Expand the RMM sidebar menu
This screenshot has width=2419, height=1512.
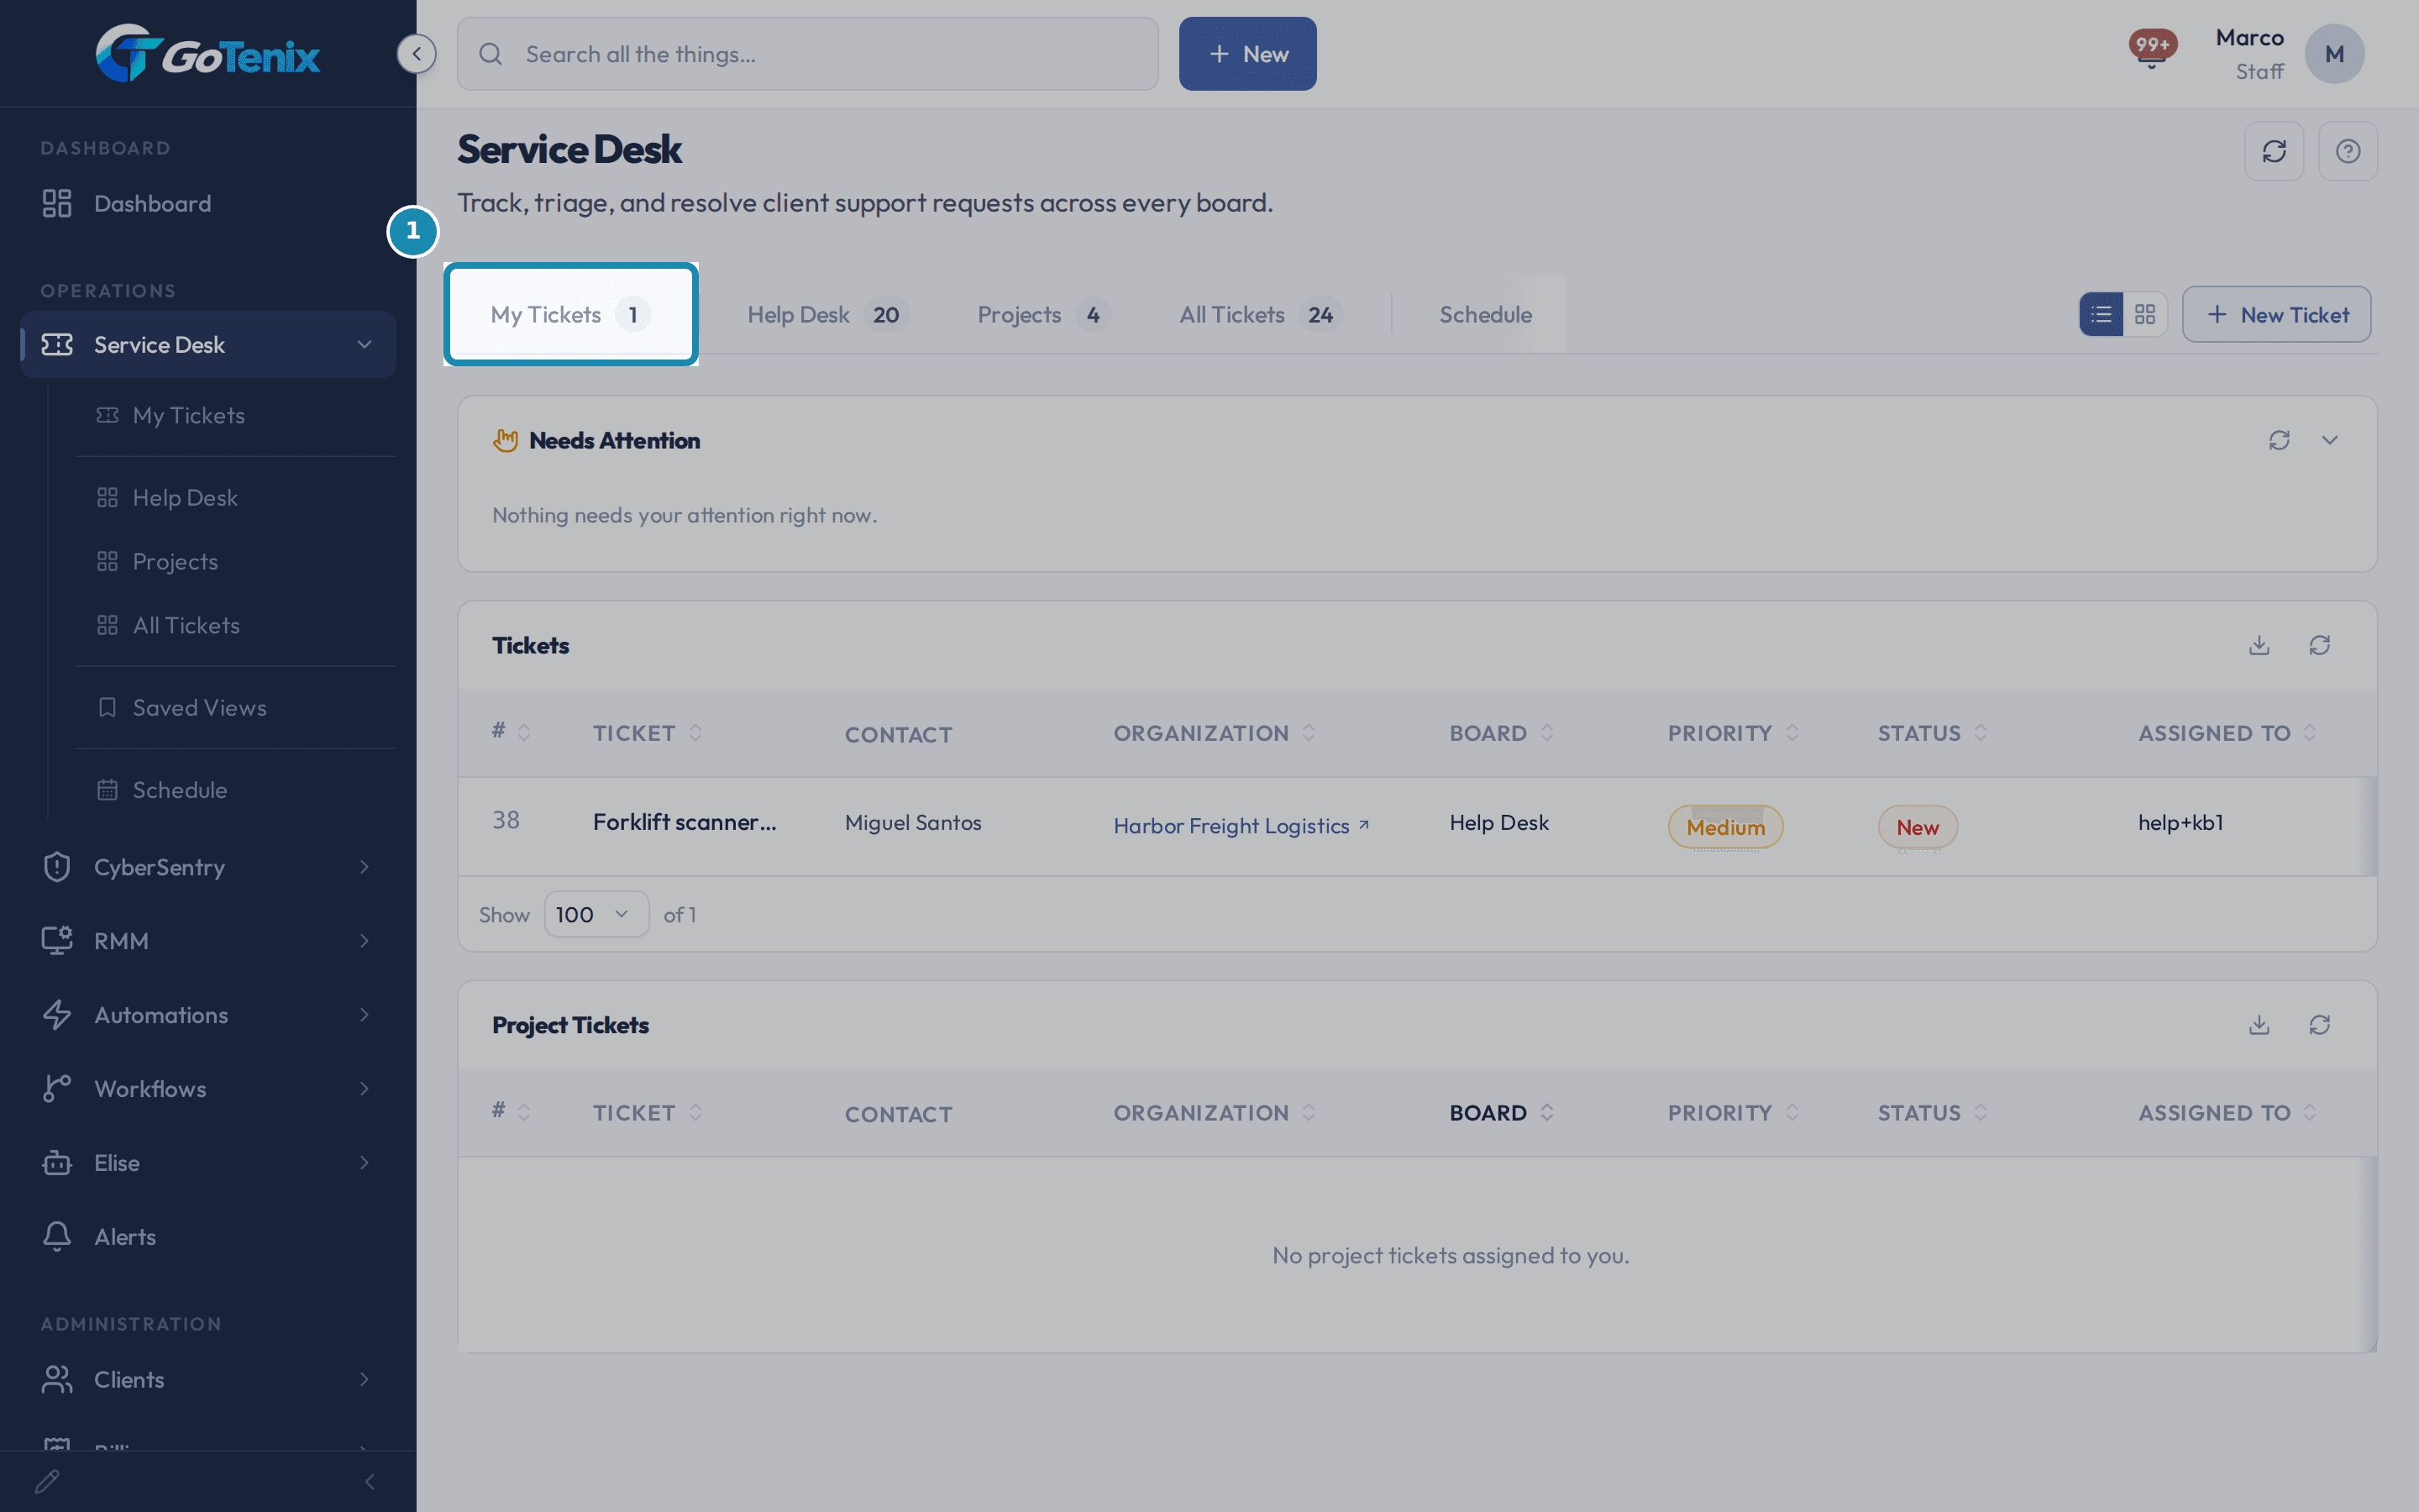point(364,941)
